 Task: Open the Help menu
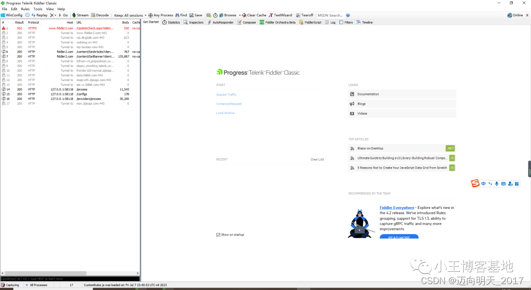click(x=61, y=9)
